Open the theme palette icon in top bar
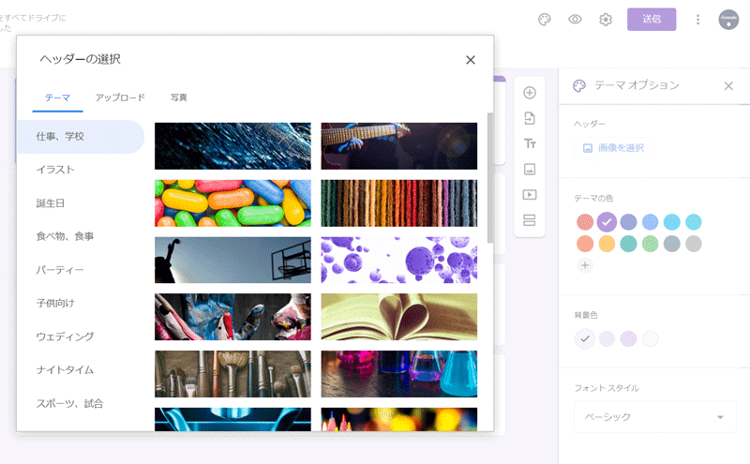750x464 pixels. (545, 20)
